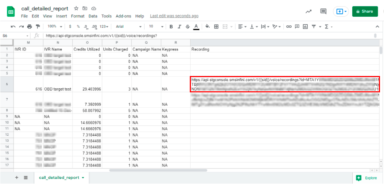This screenshot has width=384, height=184.
Task: Activate the paint format tool
Action: point(38,26)
